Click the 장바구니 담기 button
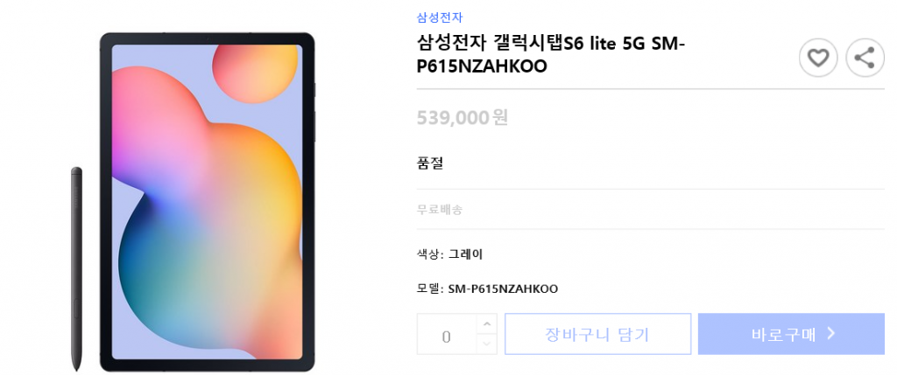897x375 pixels. 597,334
